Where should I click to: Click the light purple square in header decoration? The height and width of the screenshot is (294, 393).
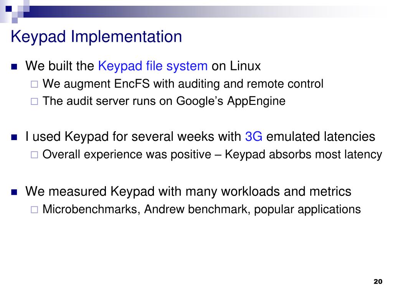click(15, 20)
